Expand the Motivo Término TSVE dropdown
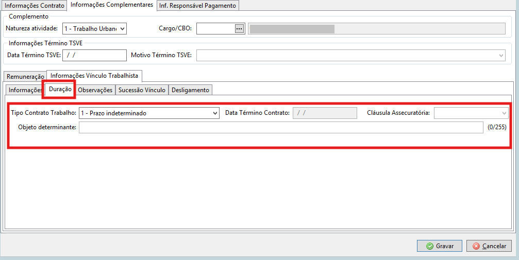The height and width of the screenshot is (260, 519). tap(351, 55)
